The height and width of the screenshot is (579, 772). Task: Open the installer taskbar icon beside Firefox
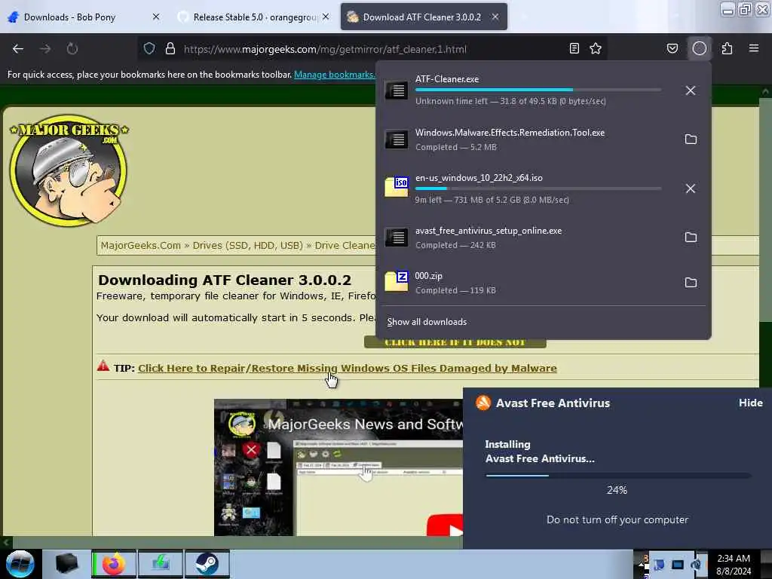click(x=161, y=564)
